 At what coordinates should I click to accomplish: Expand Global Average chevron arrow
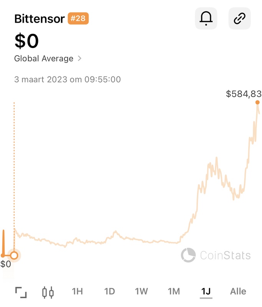click(x=79, y=58)
